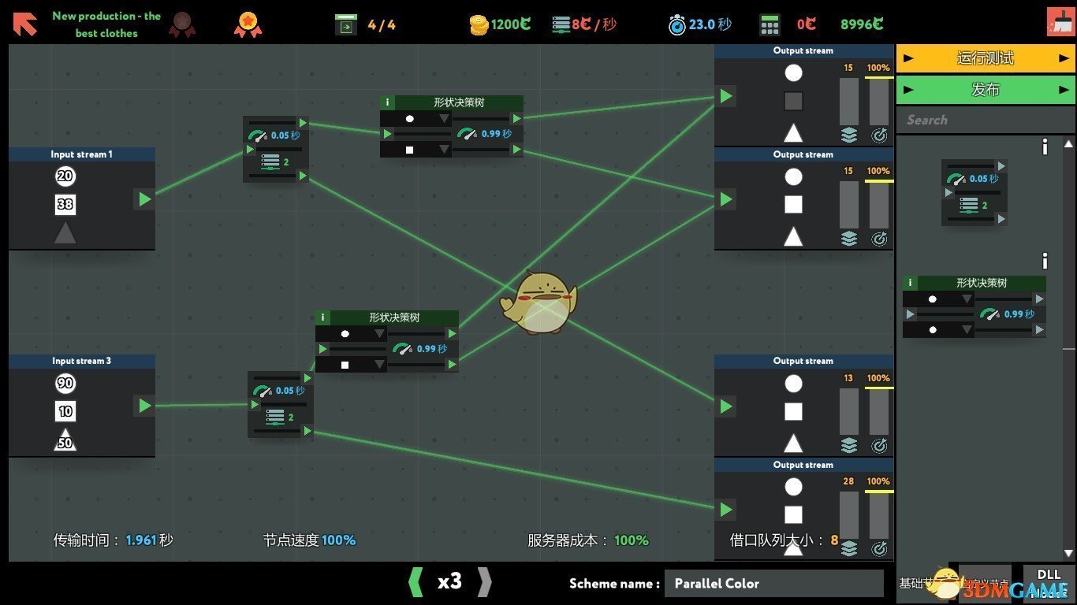The width and height of the screenshot is (1077, 605).
Task: Click the 服务器成本 100% readout
Action: pos(588,540)
